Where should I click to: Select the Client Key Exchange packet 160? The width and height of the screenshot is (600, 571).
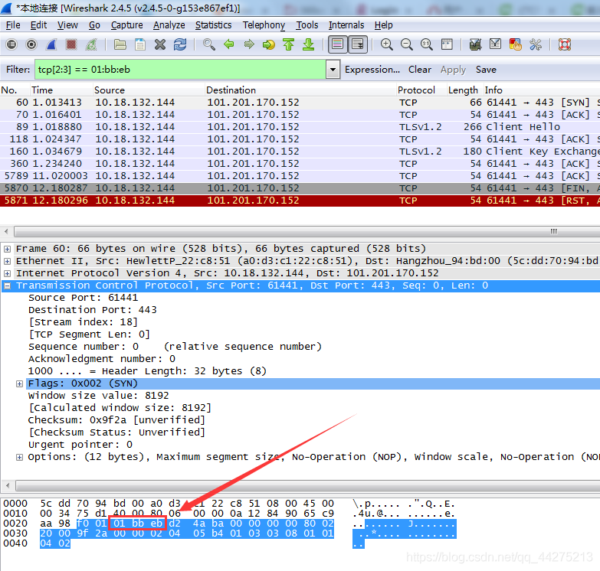300,152
